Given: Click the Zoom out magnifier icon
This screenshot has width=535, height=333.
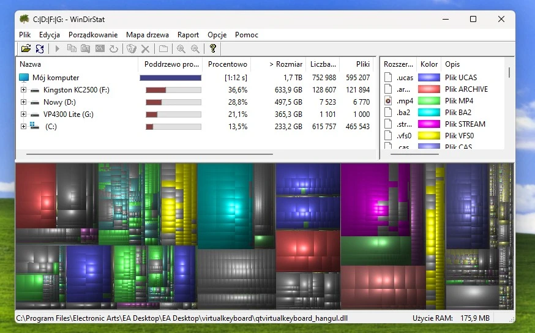Looking at the screenshot, I should pyautogui.click(x=195, y=49).
